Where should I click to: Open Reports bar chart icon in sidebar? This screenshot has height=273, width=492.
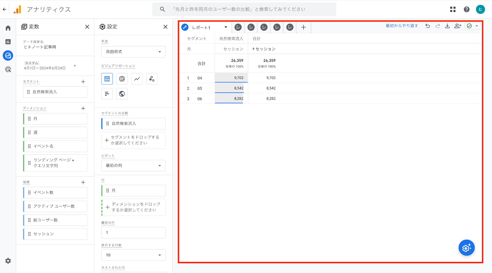pos(8,42)
